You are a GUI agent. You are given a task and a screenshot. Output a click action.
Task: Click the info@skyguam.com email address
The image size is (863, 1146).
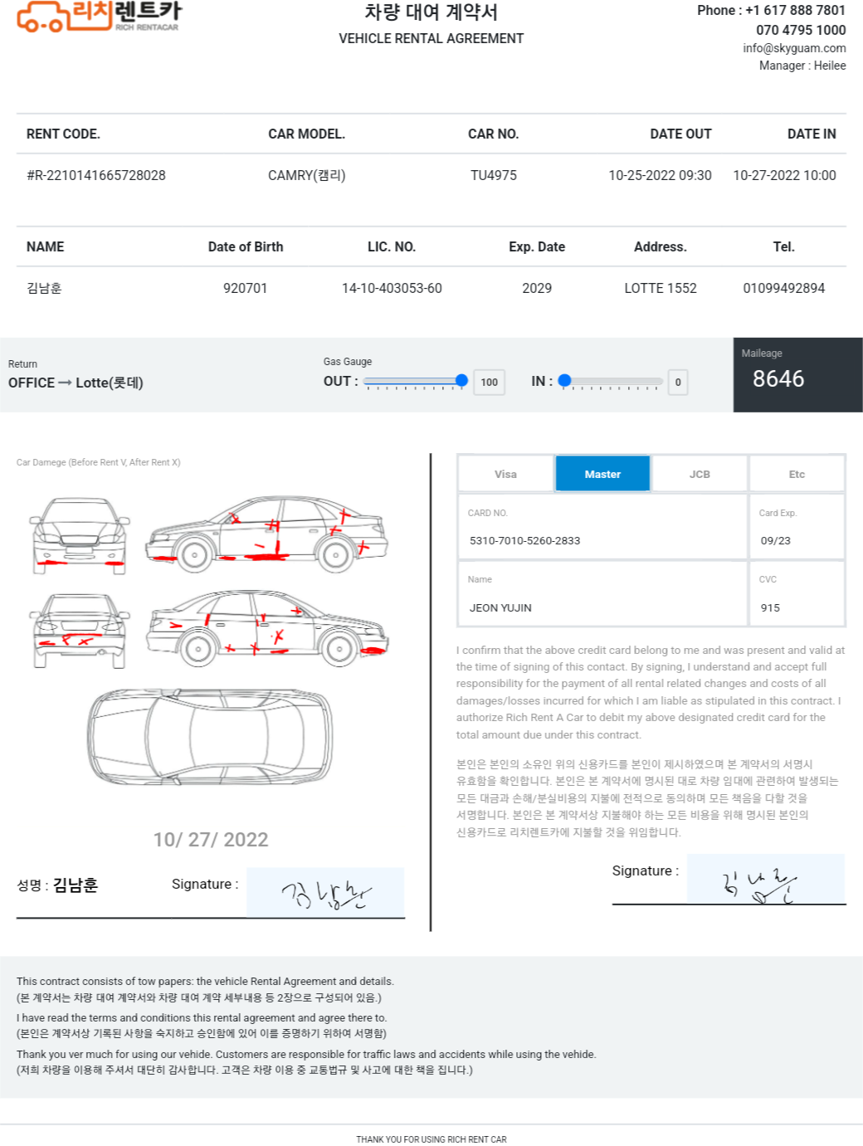click(794, 48)
